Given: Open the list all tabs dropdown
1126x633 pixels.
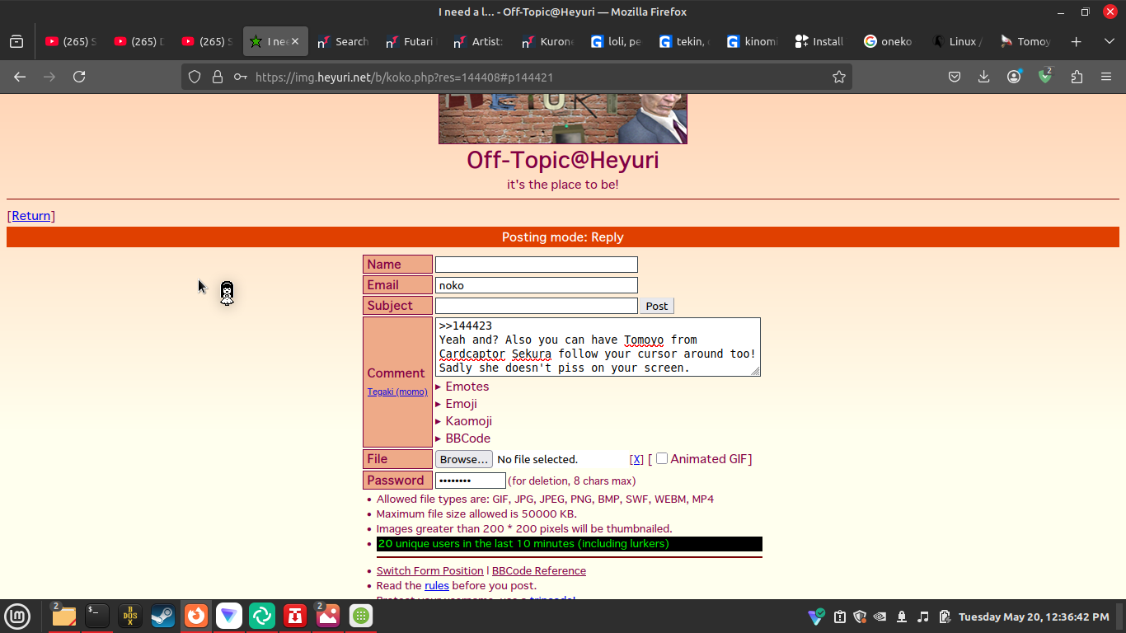Looking at the screenshot, I should point(1109,41).
